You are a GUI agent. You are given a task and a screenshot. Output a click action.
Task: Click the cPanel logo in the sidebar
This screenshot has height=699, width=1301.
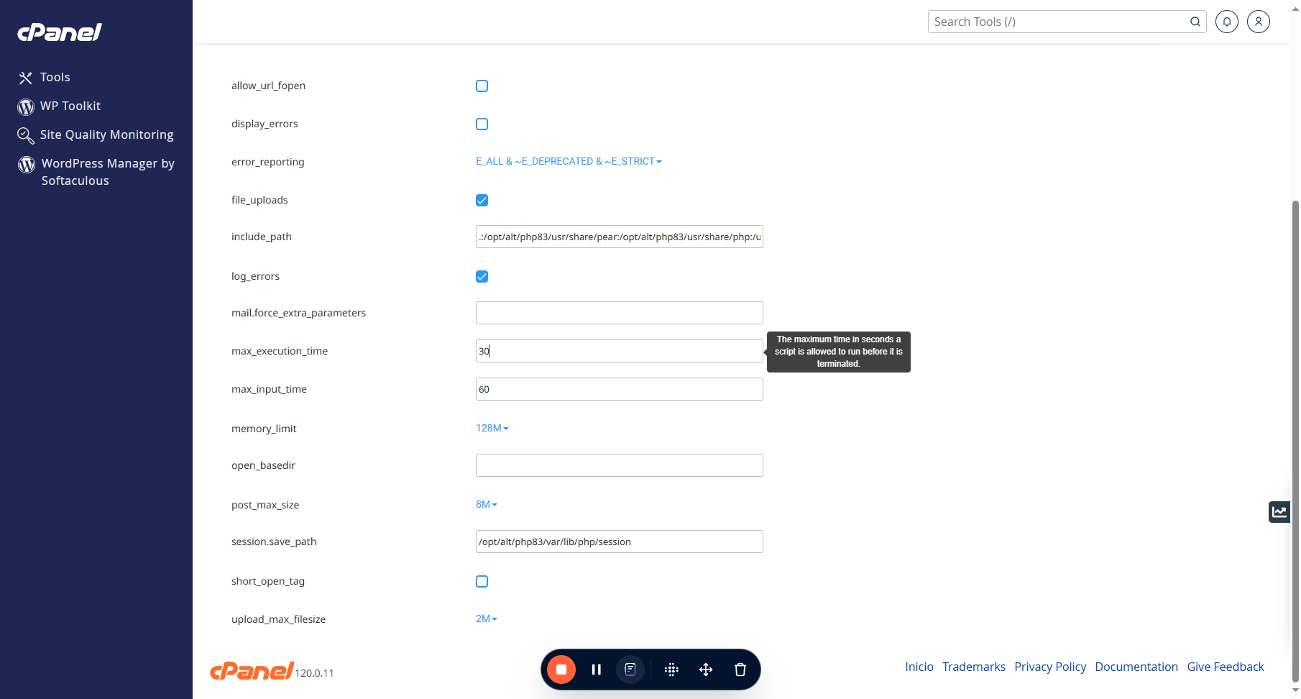click(x=60, y=32)
